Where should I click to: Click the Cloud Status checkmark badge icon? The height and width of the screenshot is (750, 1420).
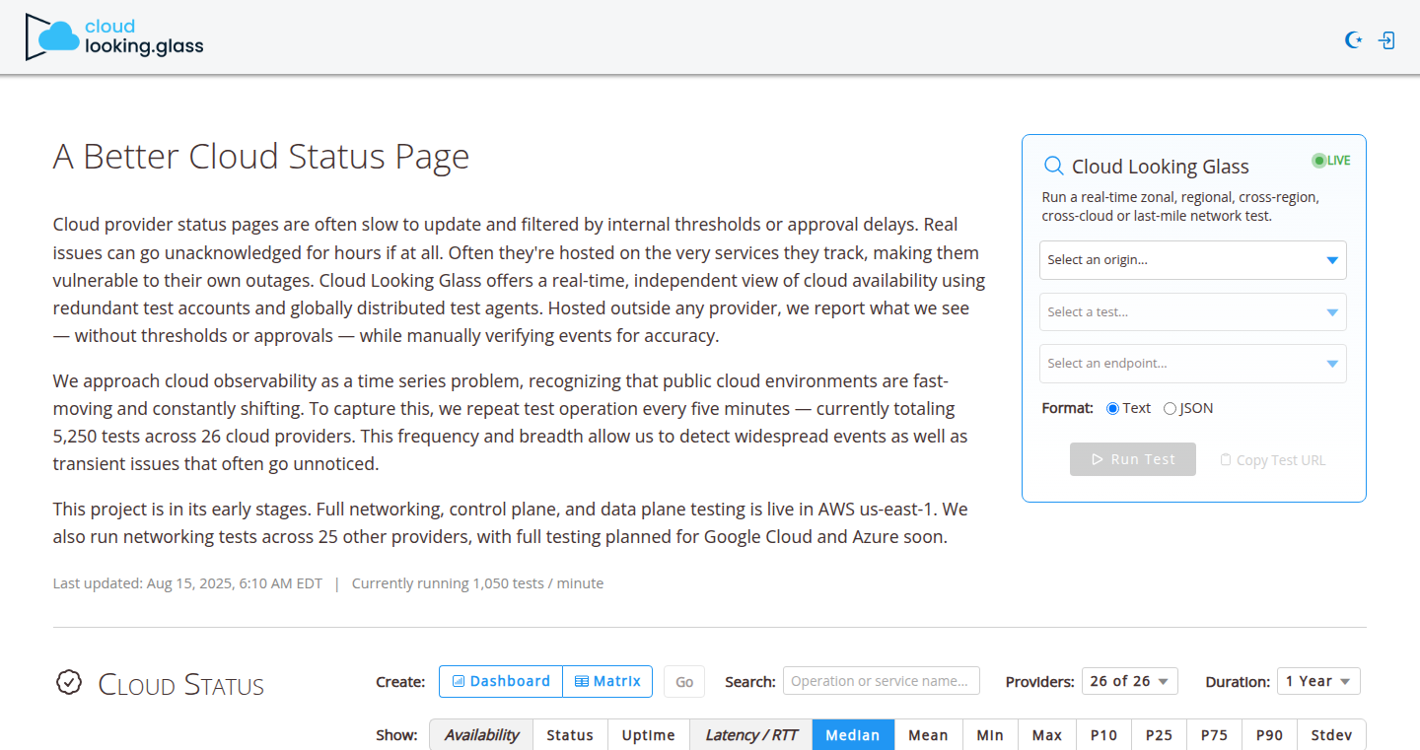point(69,682)
